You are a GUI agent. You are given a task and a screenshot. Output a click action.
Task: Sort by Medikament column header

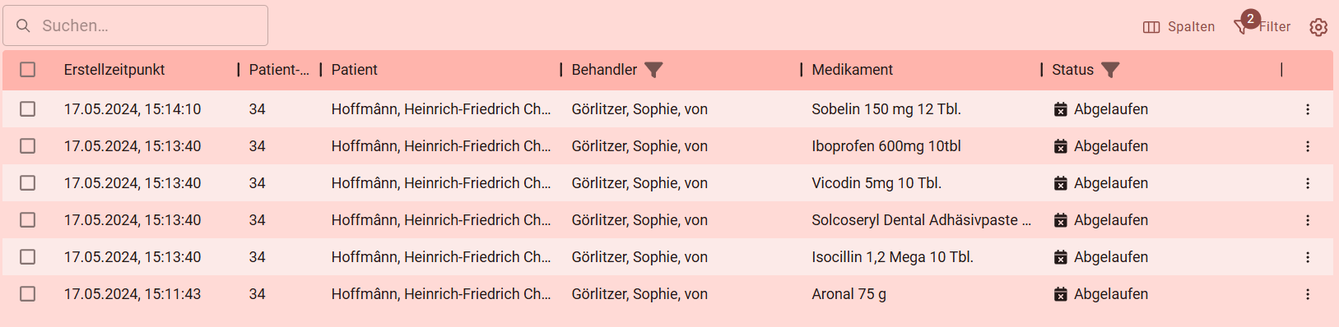852,70
